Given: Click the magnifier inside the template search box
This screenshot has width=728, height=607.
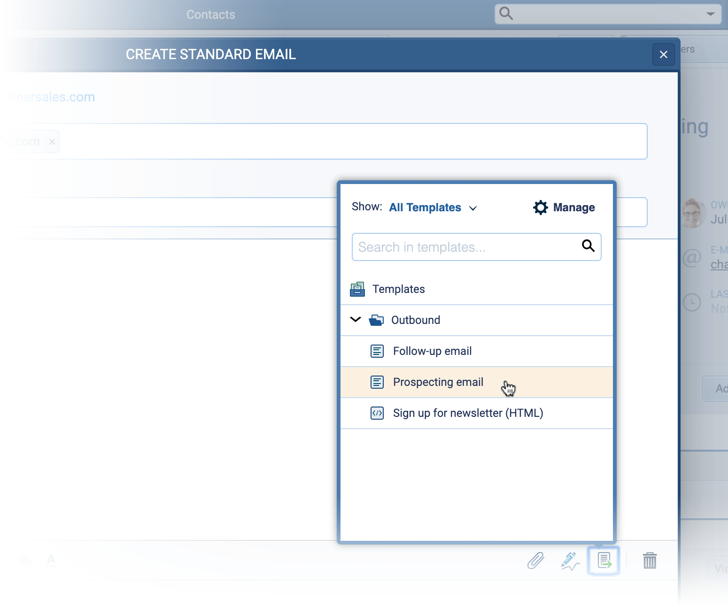Looking at the screenshot, I should tap(588, 246).
